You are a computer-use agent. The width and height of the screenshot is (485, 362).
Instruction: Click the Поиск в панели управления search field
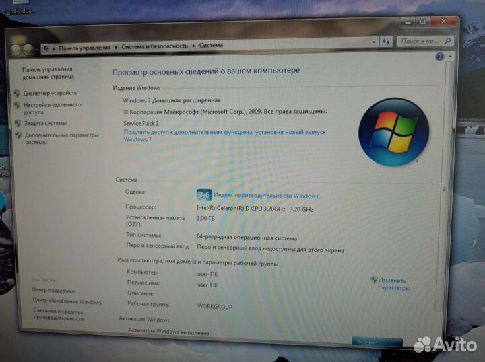click(x=417, y=41)
